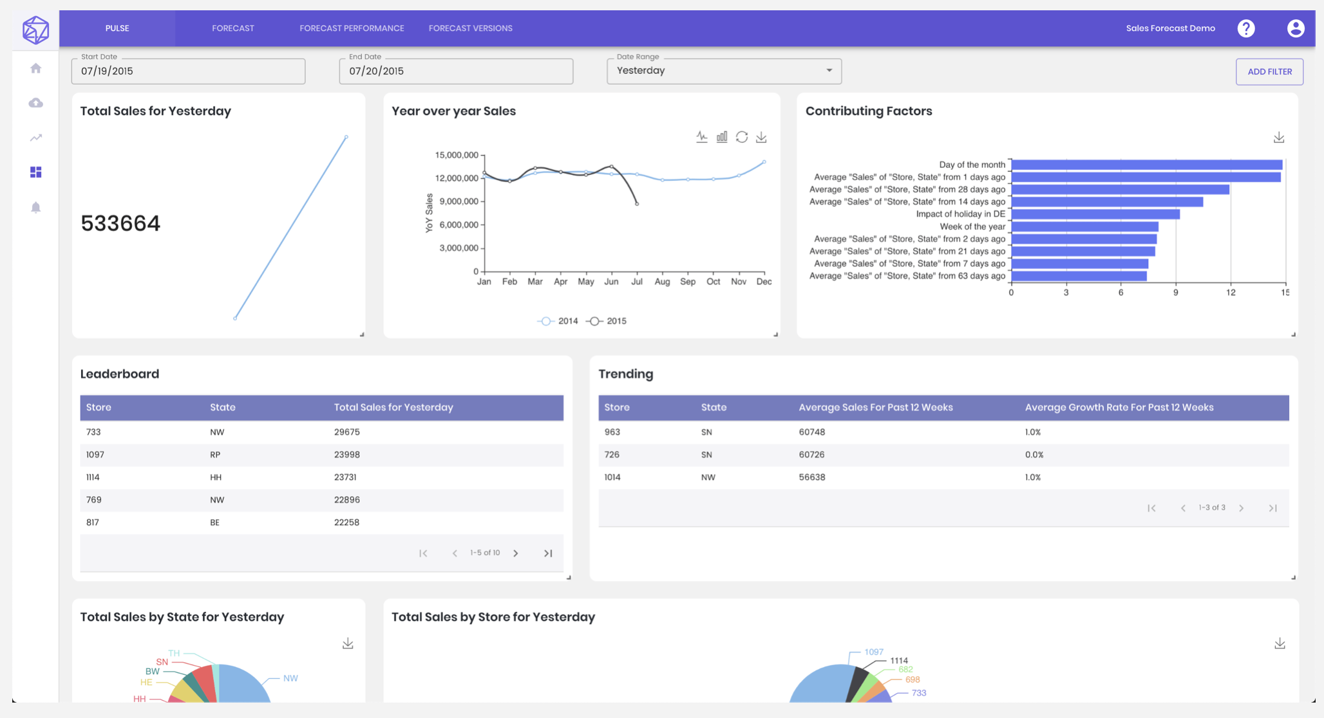Go to Trending last page
Image resolution: width=1324 pixels, height=718 pixels.
1273,508
